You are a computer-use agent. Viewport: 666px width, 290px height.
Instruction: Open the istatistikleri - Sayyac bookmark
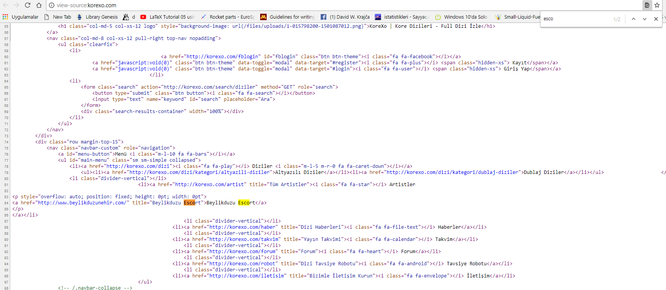(402, 17)
